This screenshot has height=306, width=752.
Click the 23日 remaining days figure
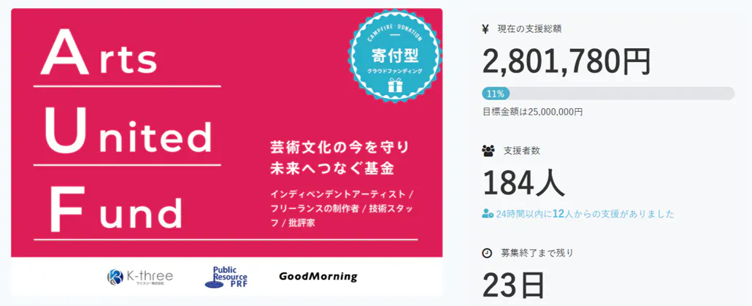click(x=513, y=285)
